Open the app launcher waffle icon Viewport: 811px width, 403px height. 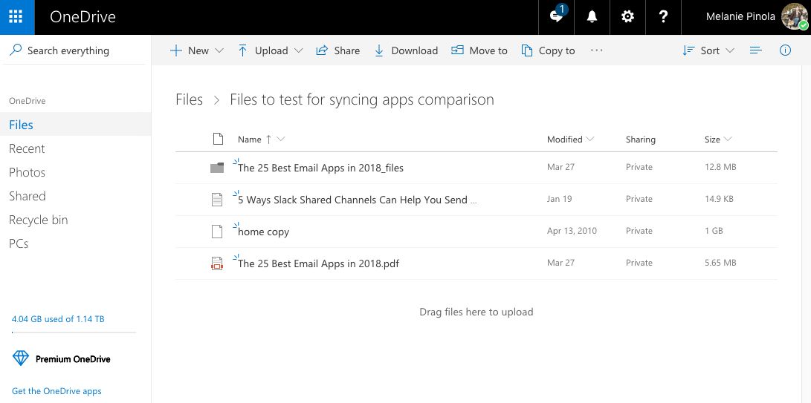click(16, 17)
